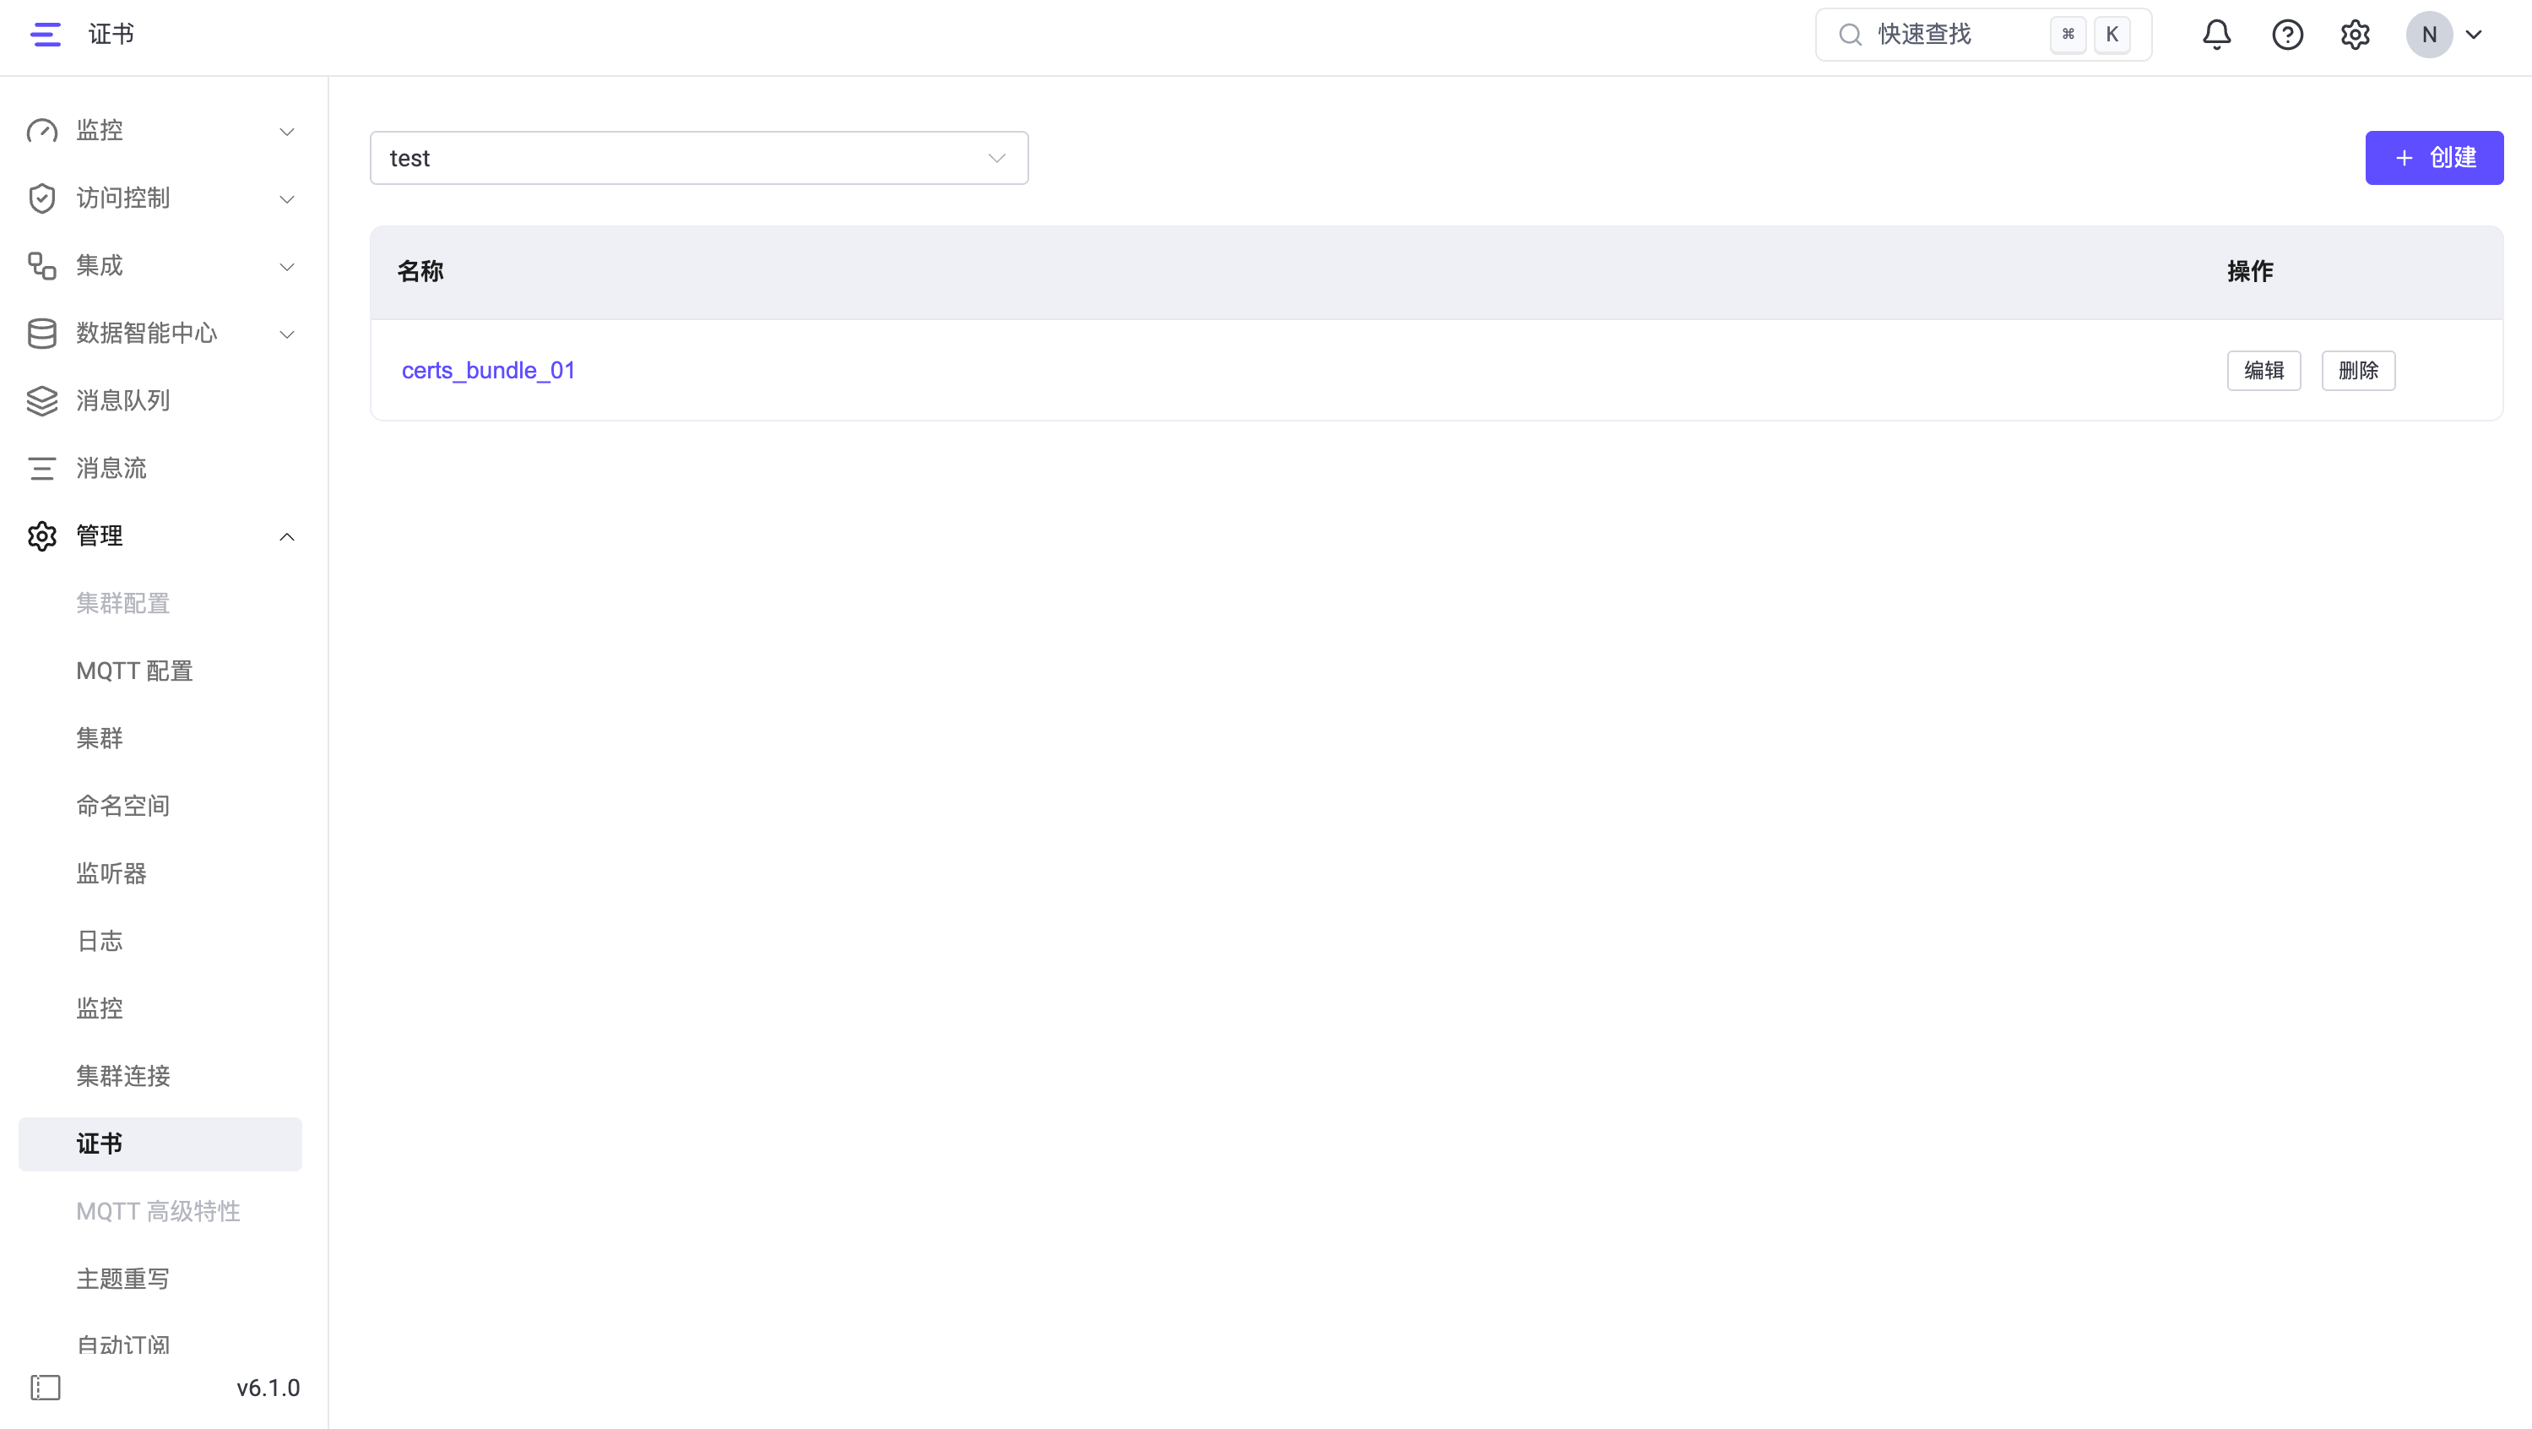Open the notifications bell icon
2532x1429 pixels.
2216,34
